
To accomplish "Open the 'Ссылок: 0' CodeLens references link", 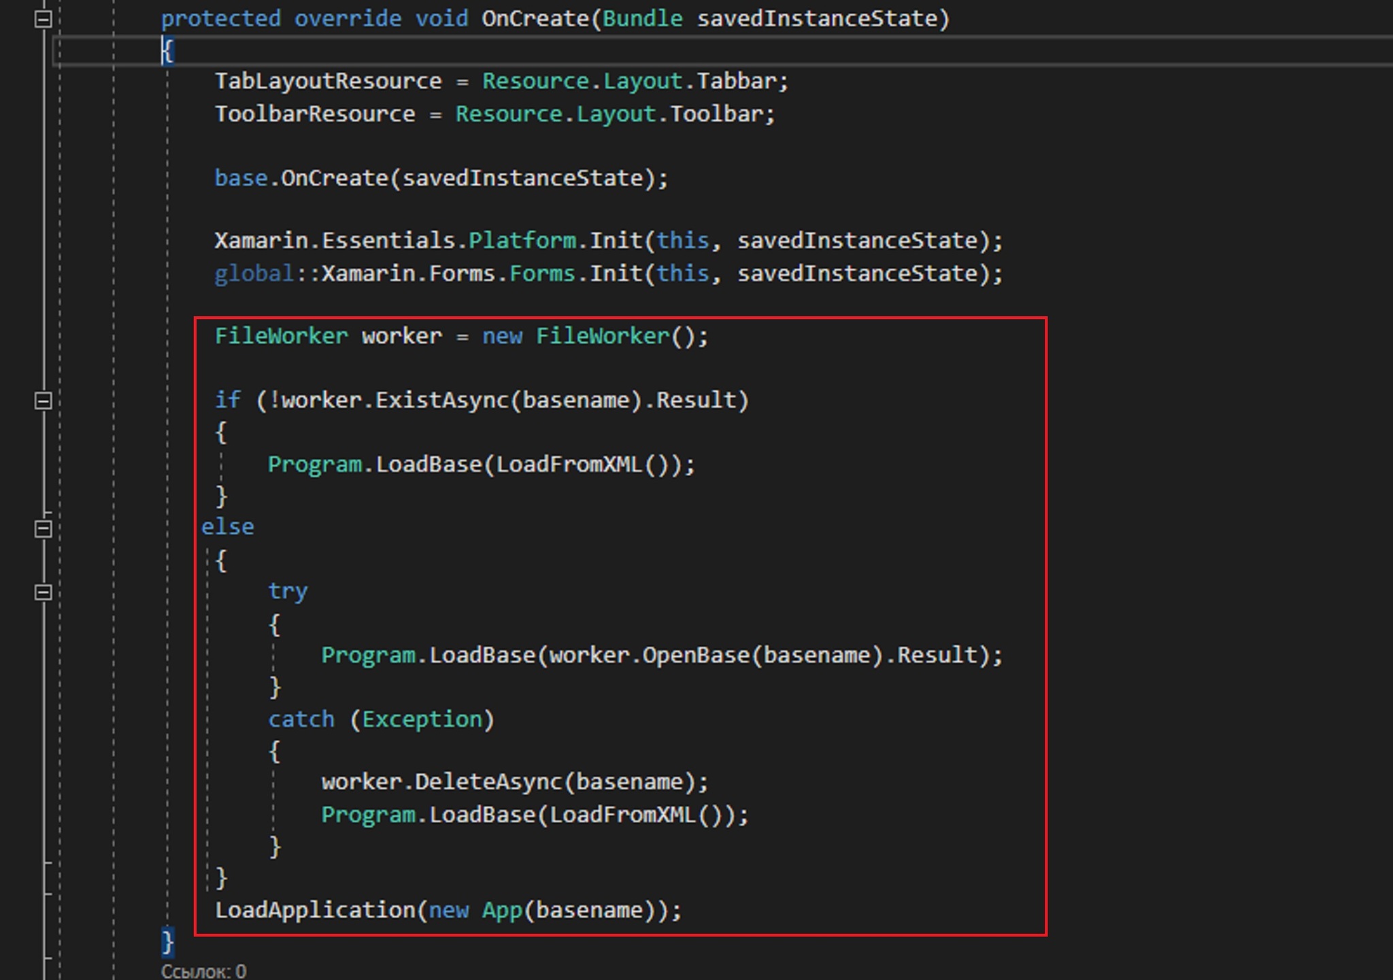I will [203, 971].
